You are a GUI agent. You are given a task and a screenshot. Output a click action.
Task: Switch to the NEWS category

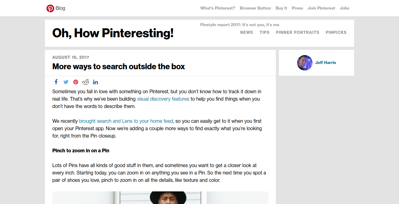(247, 32)
